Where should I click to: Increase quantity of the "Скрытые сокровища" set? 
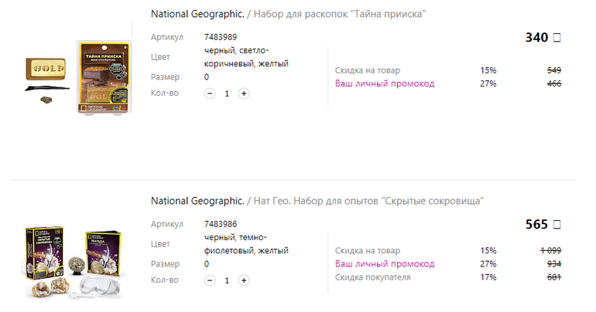pos(244,280)
